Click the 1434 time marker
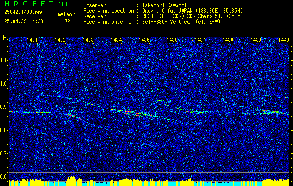The height and width of the screenshot is (186, 293). coord(116,40)
